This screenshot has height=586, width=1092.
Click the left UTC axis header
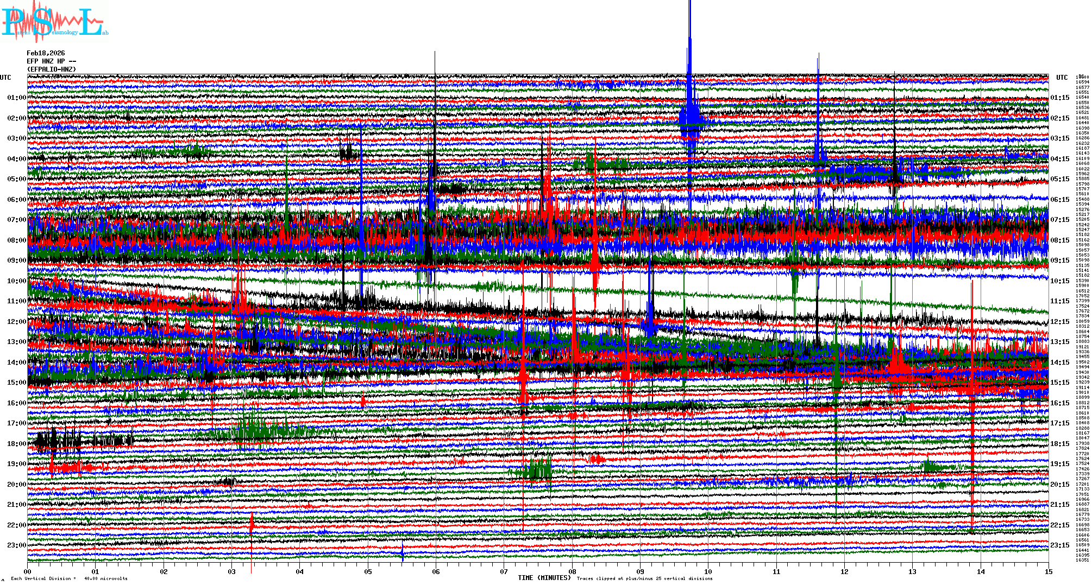click(x=5, y=78)
